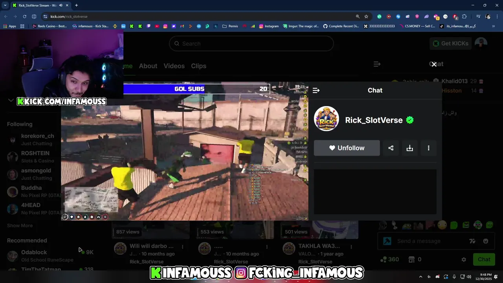This screenshot has width=503, height=283.
Task: Open the volume control in system tray
Action: [x=469, y=277]
